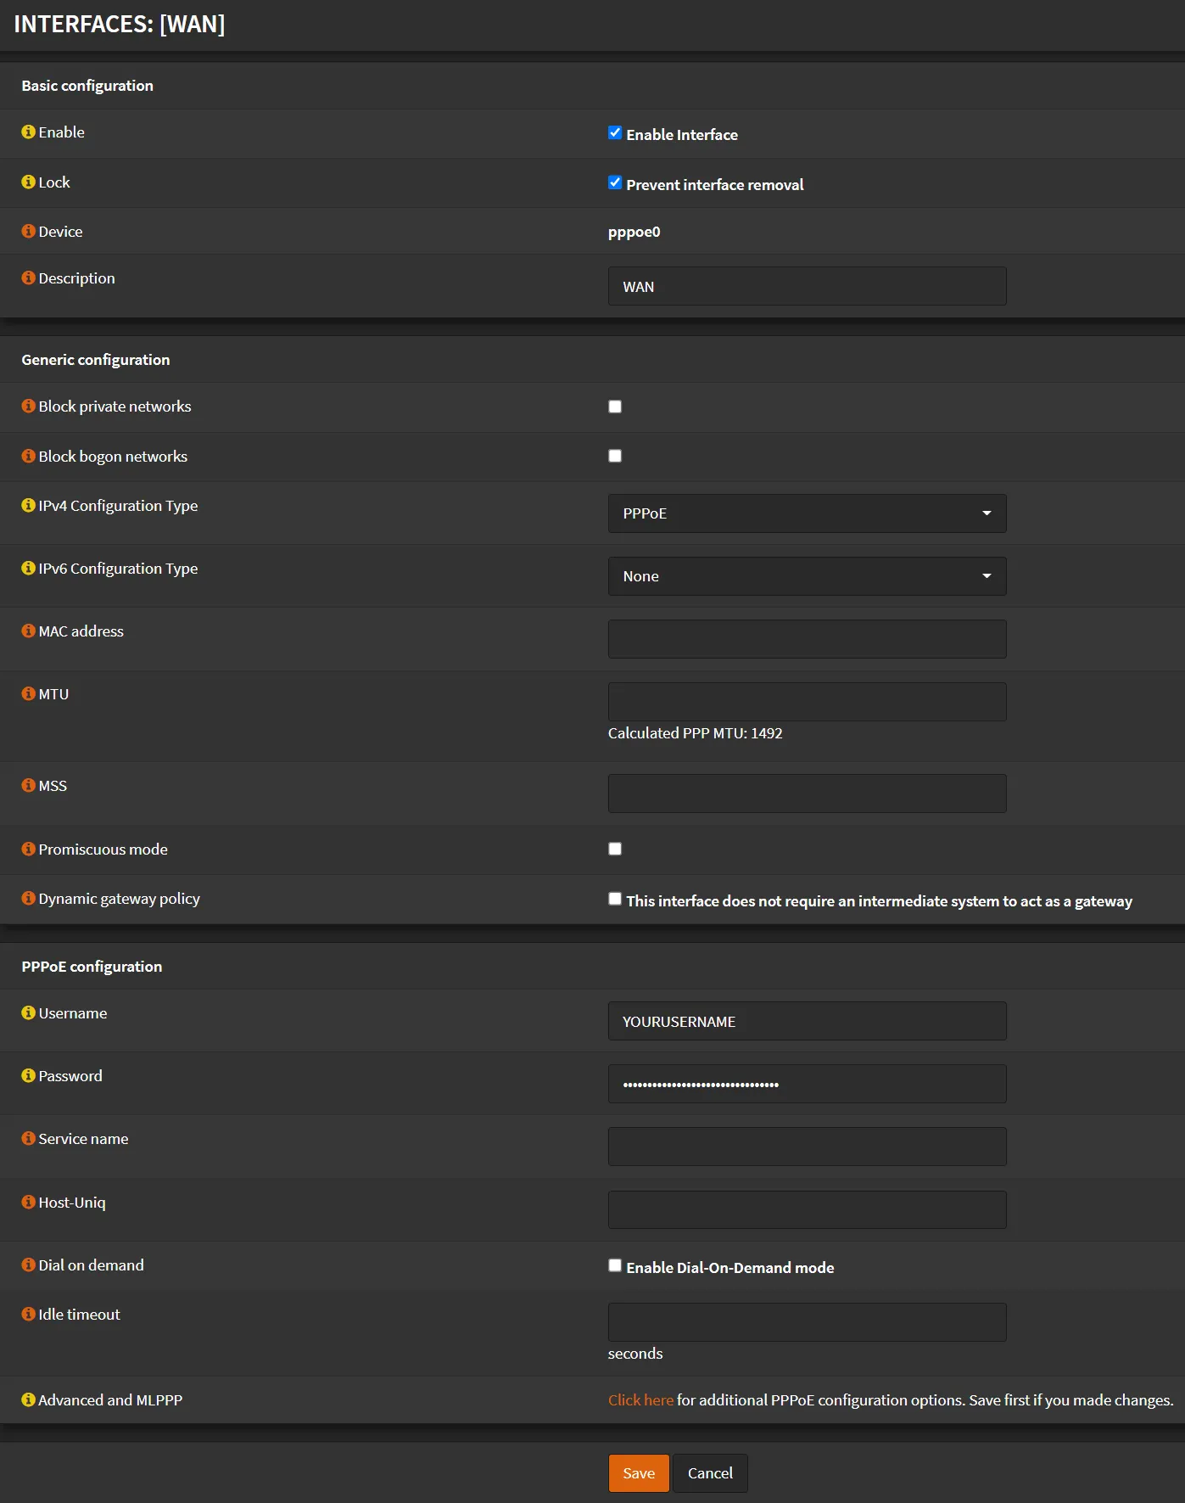Click the Save button
Image resolution: width=1185 pixels, height=1503 pixels.
[x=639, y=1473]
